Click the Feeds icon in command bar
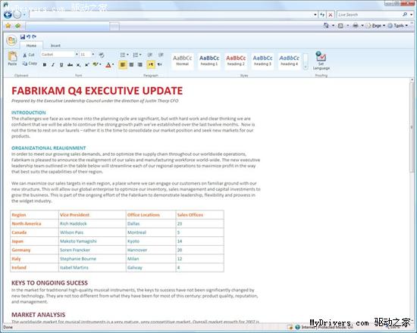The height and width of the screenshot is (333, 417). click(340, 26)
